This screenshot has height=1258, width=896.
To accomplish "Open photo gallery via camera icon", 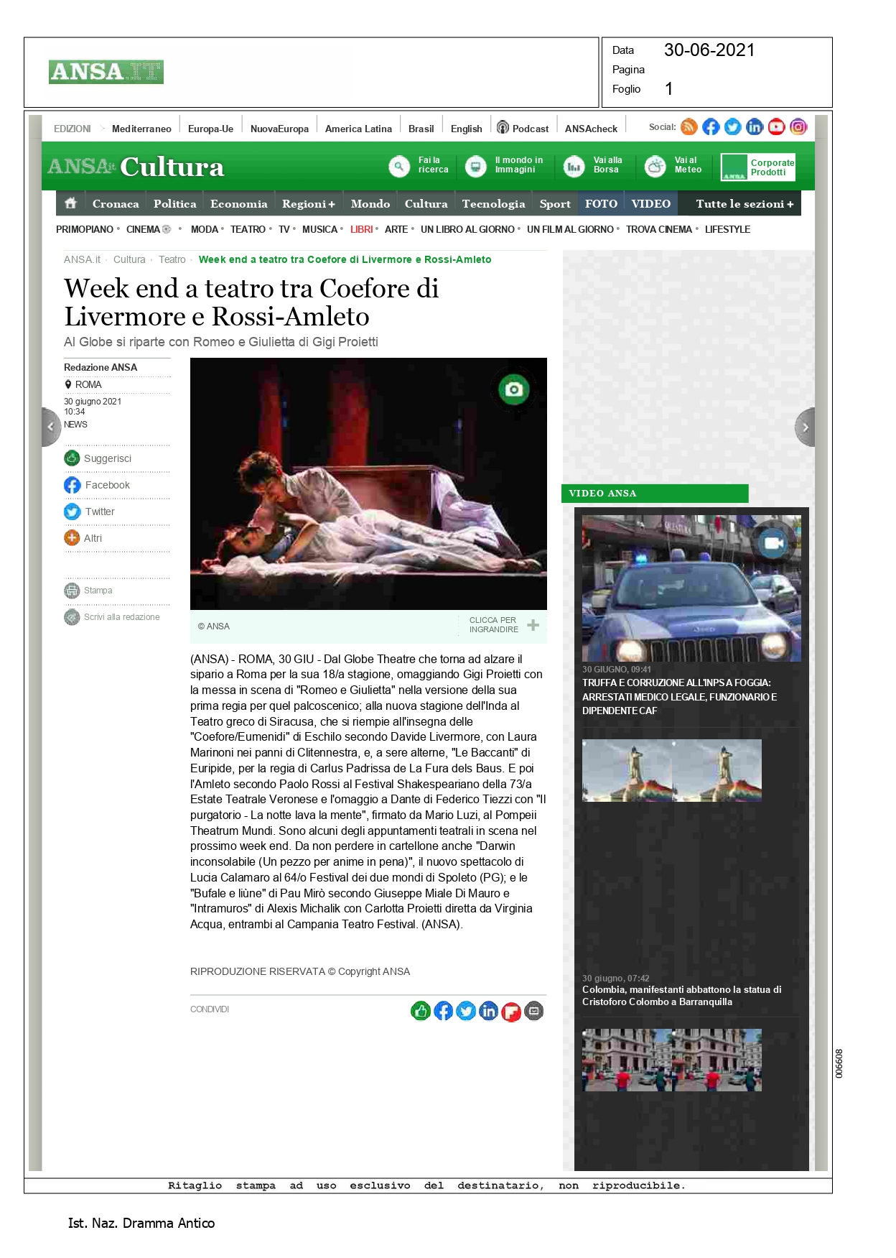I will (514, 389).
